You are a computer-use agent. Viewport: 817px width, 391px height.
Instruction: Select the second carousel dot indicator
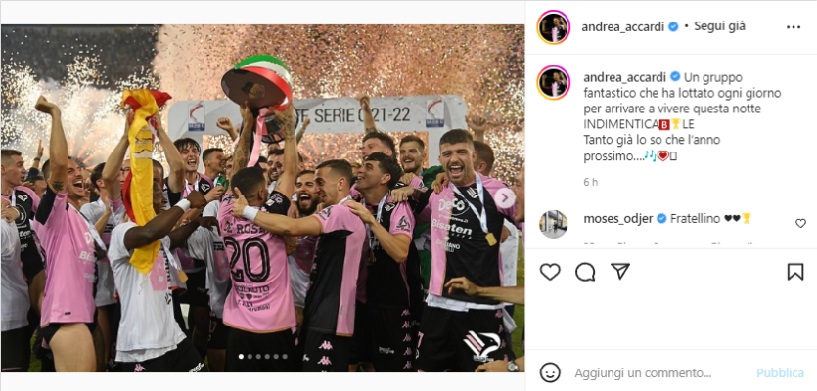coord(250,357)
